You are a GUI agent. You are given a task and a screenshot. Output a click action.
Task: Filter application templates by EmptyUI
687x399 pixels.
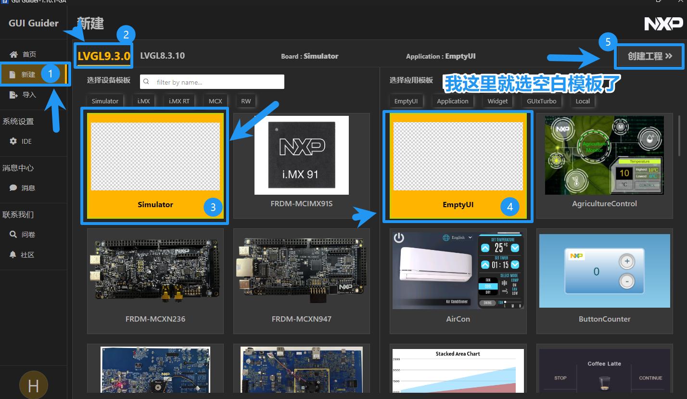point(406,101)
